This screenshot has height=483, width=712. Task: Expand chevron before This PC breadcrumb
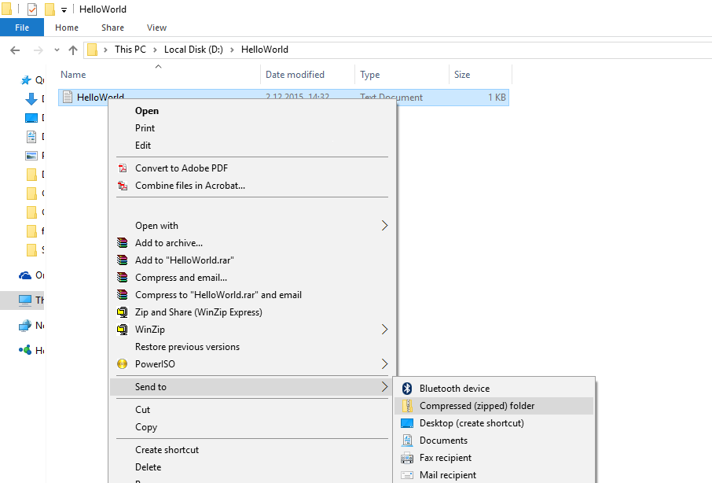coord(105,50)
